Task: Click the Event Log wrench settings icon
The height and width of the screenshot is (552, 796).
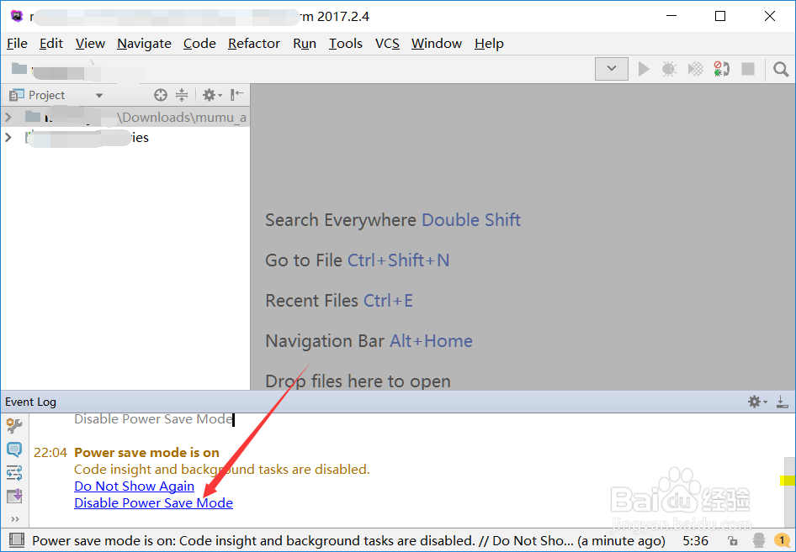Action: 14,426
